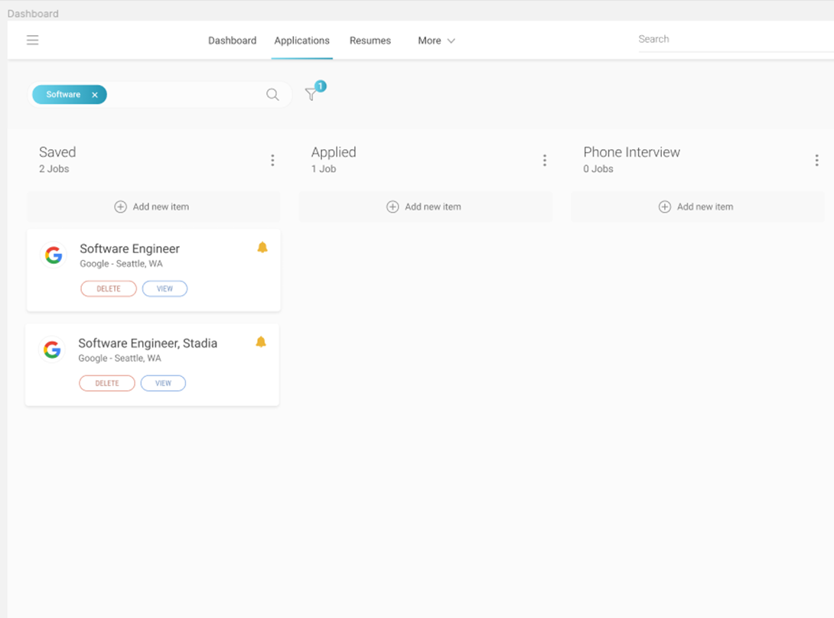The height and width of the screenshot is (618, 834).
Task: Switch to the Dashboard tab
Action: coord(232,41)
